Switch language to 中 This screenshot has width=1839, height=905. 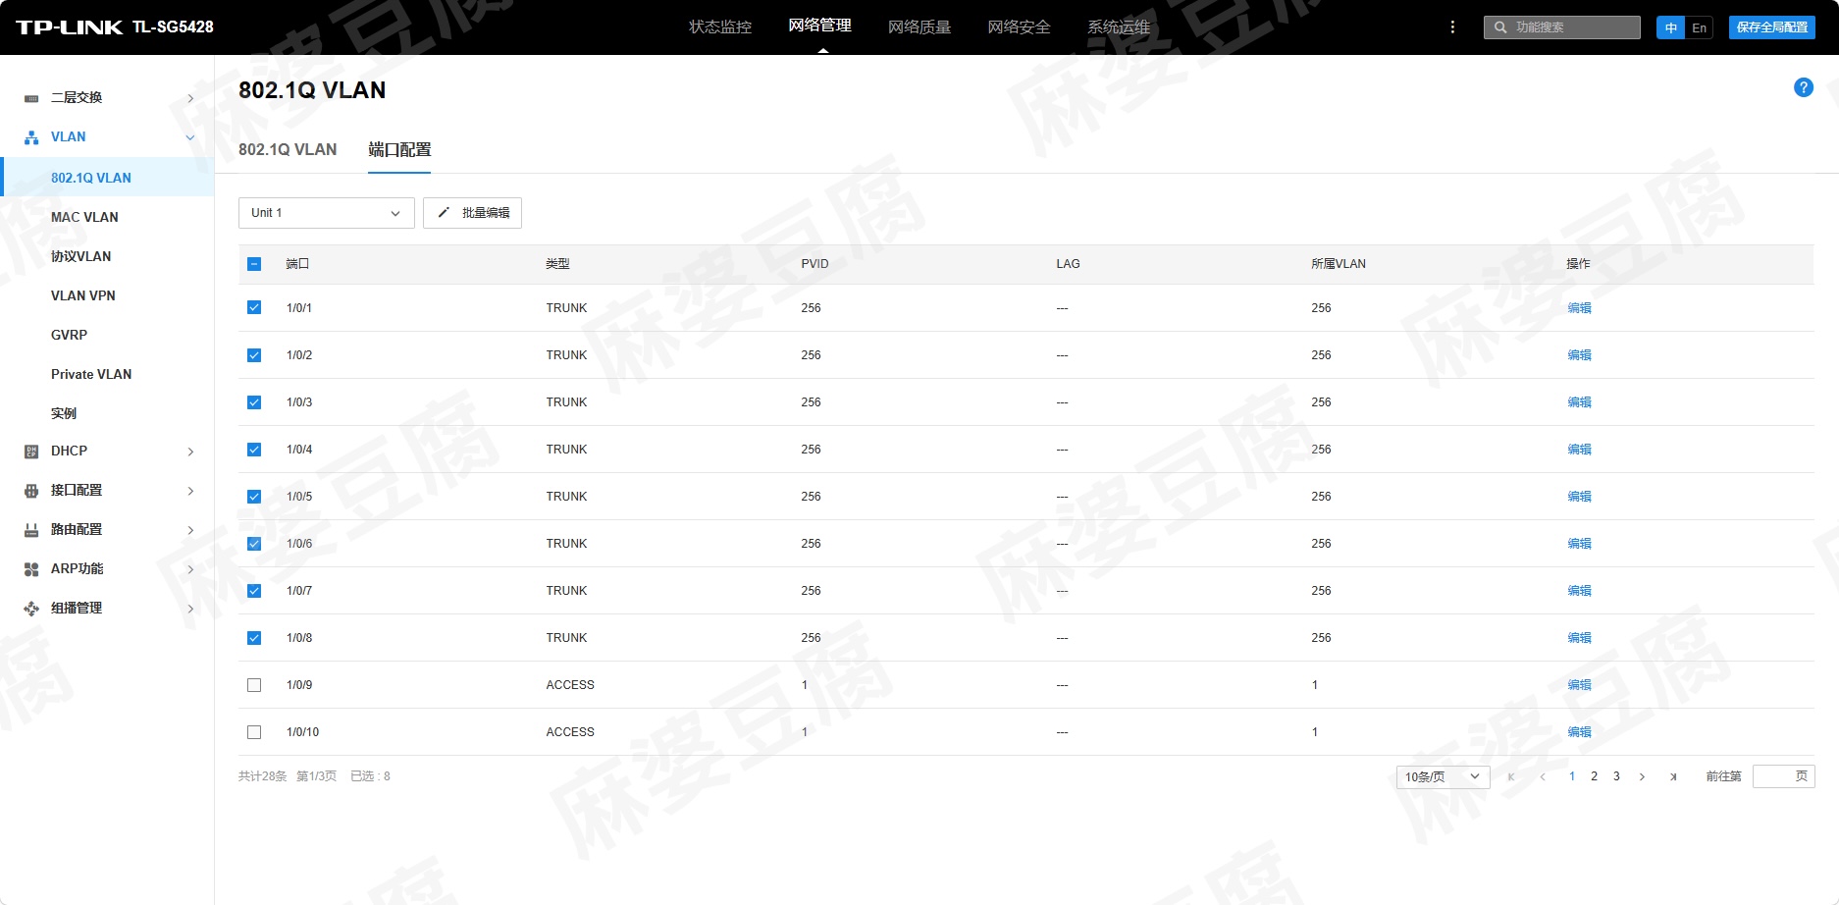pos(1670,27)
